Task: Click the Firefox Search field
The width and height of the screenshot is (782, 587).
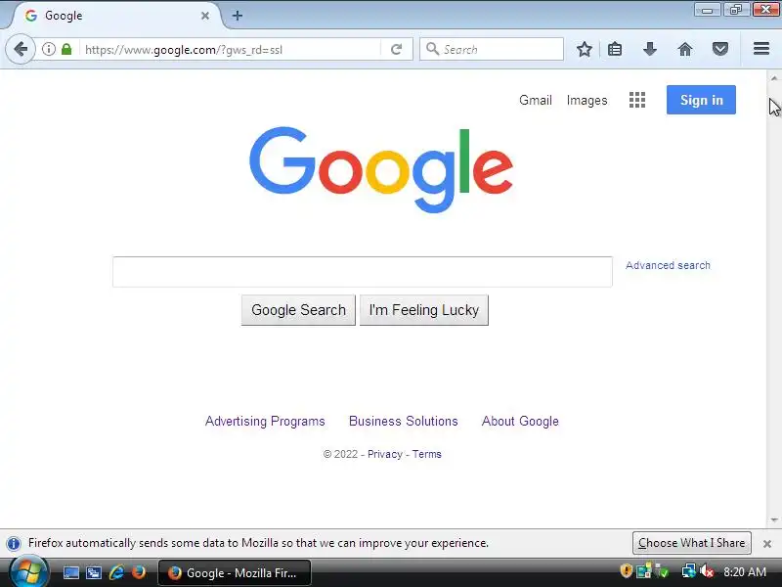Action: click(x=492, y=50)
